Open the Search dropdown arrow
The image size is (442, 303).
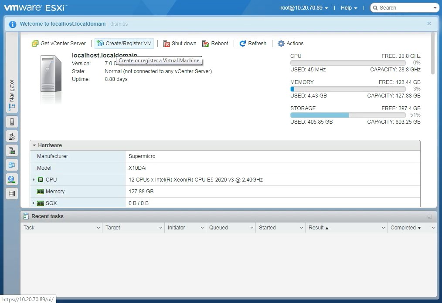tap(435, 8)
